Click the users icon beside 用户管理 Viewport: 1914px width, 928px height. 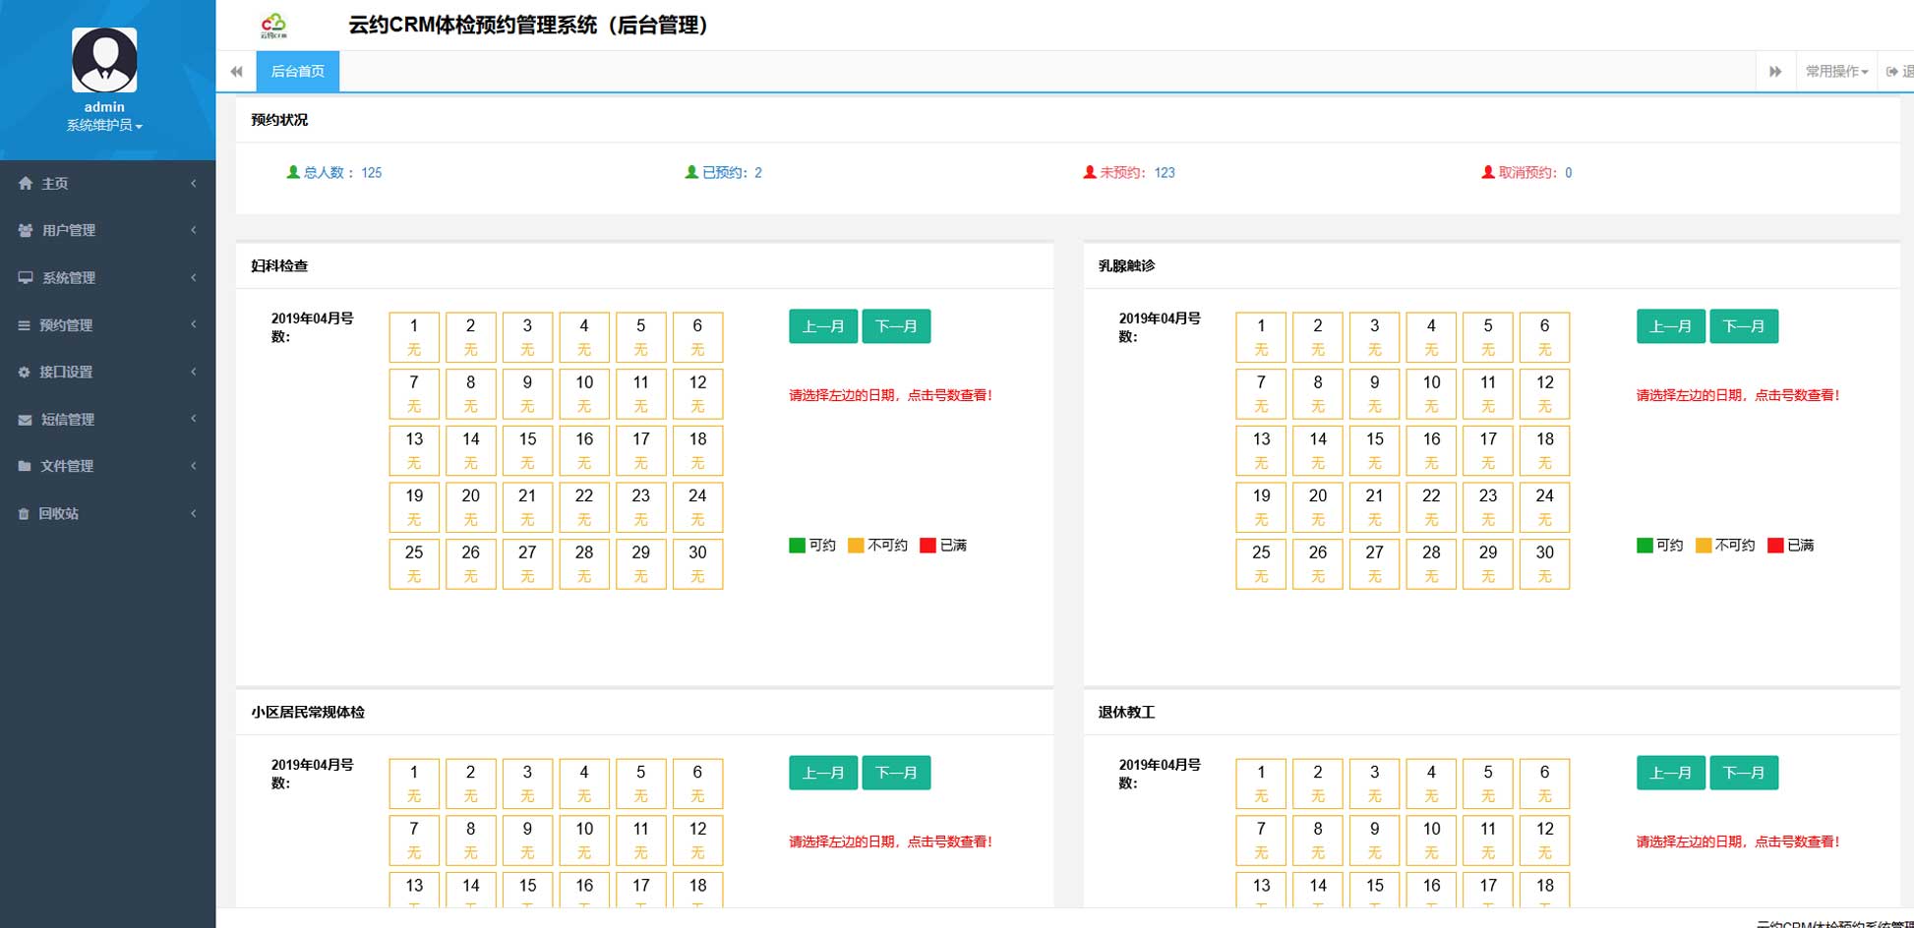click(x=25, y=230)
